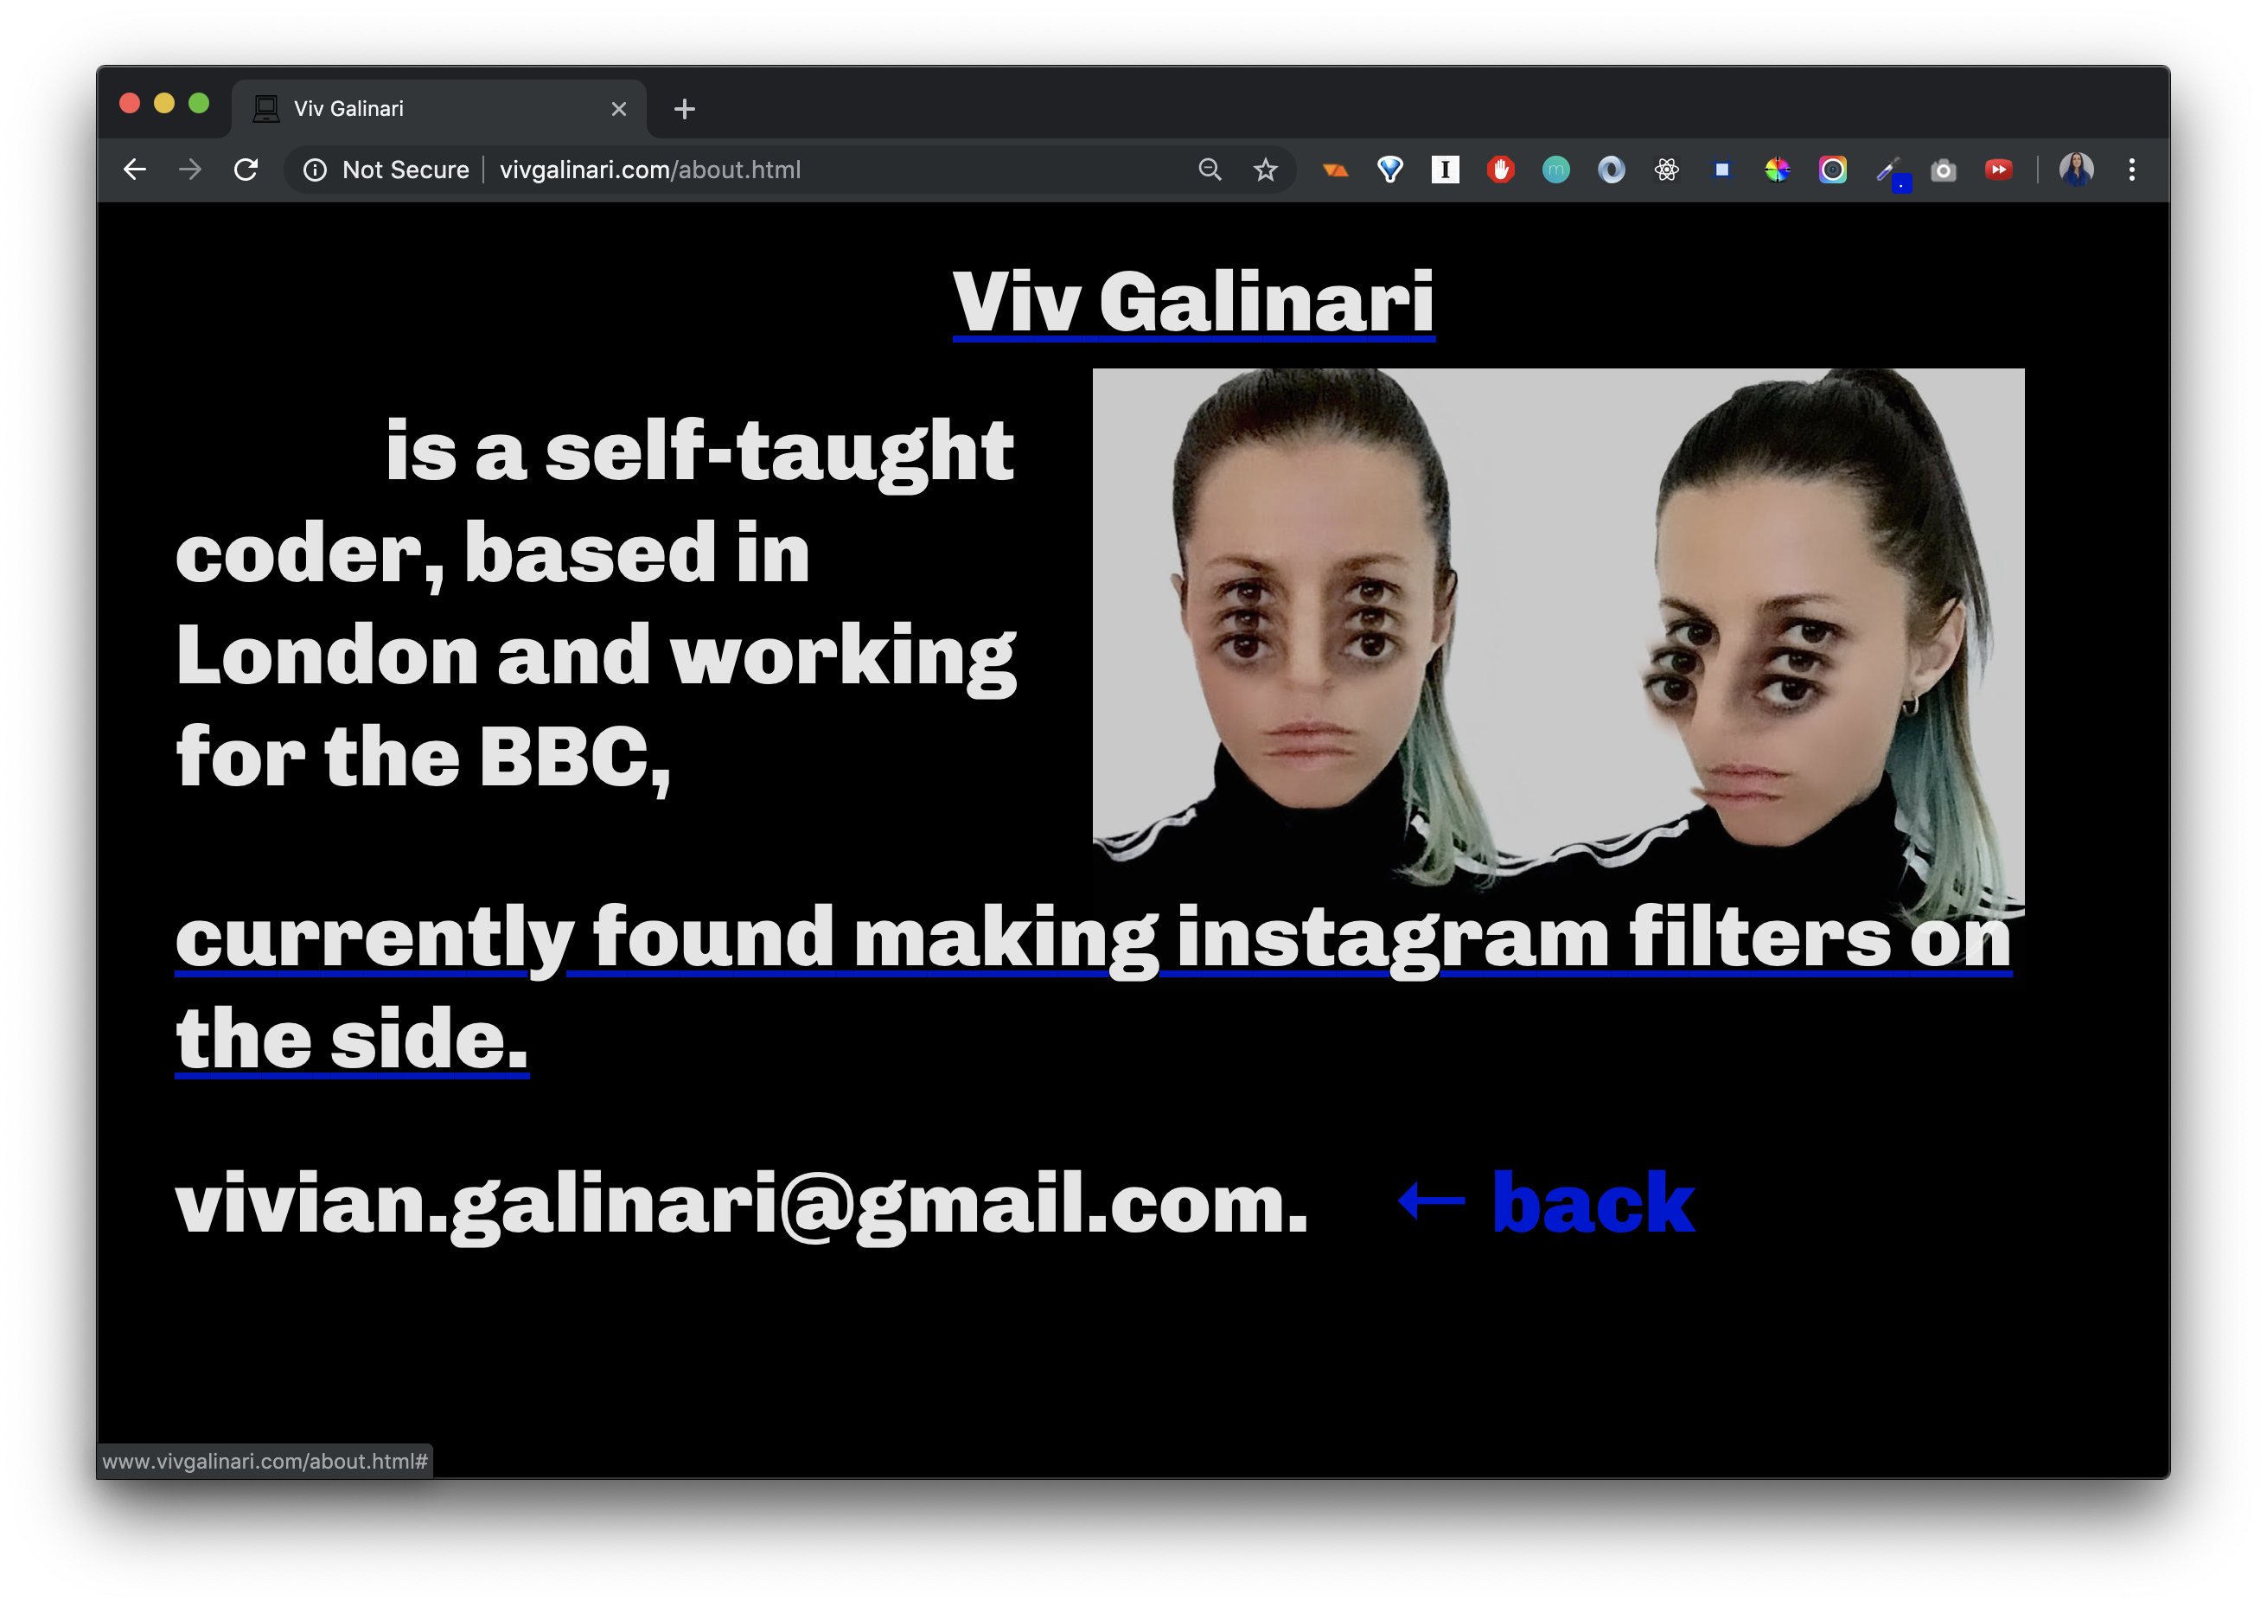Open the silver-blue ring extension icon
Image resolution: width=2267 pixels, height=1607 pixels.
[1612, 170]
